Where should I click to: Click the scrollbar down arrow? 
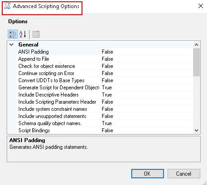click(197, 130)
